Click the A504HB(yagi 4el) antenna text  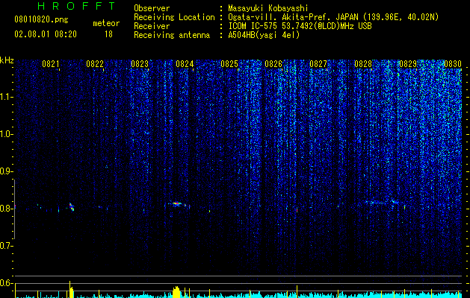coord(264,35)
